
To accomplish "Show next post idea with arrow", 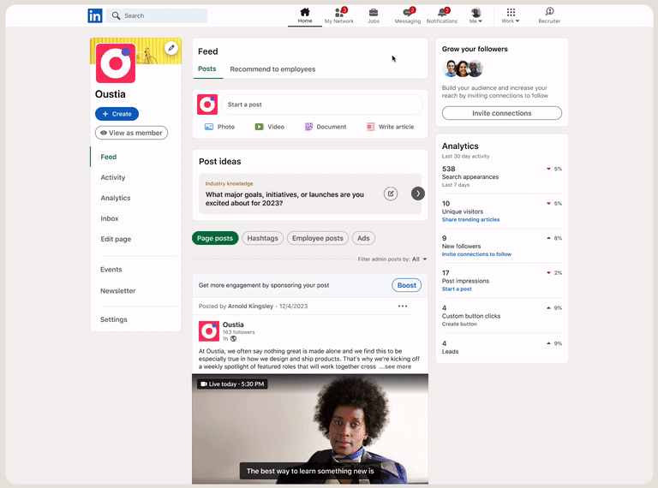I will 418,193.
